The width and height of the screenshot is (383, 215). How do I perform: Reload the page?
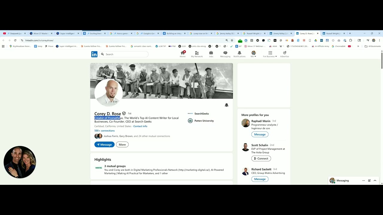click(15, 40)
